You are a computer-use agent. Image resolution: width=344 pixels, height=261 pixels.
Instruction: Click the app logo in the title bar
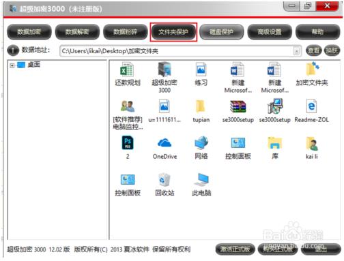click(x=14, y=9)
